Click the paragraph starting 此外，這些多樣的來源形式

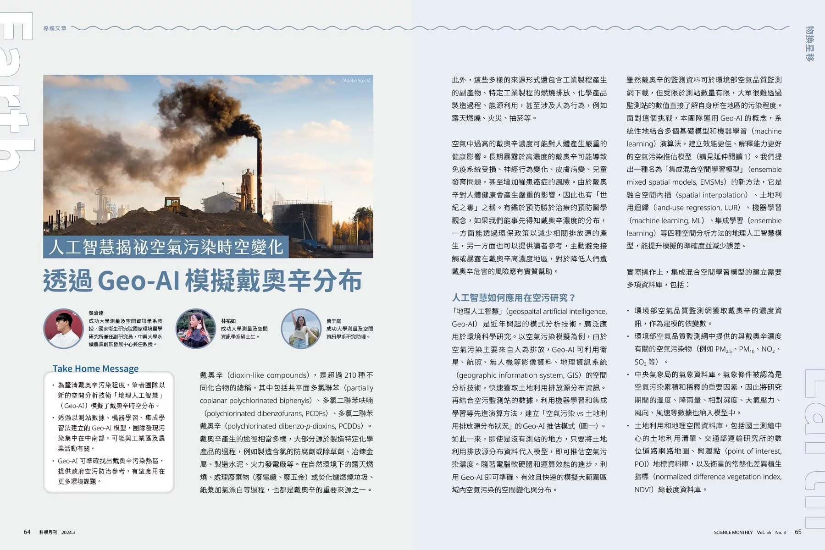click(529, 99)
